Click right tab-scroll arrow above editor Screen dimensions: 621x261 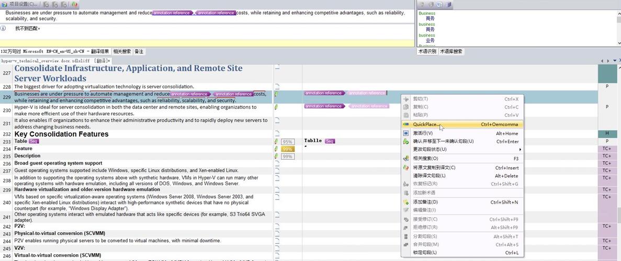point(609,61)
